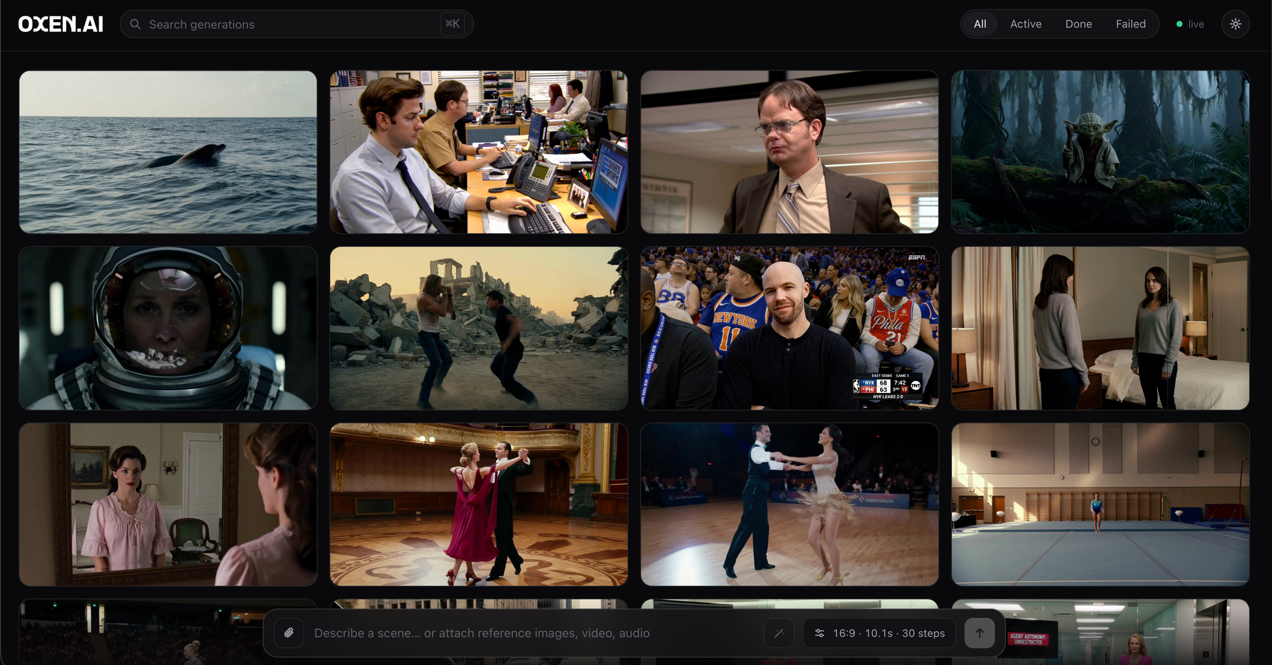1272x665 pixels.
Task: Click the magic wand enhance icon
Action: click(779, 633)
